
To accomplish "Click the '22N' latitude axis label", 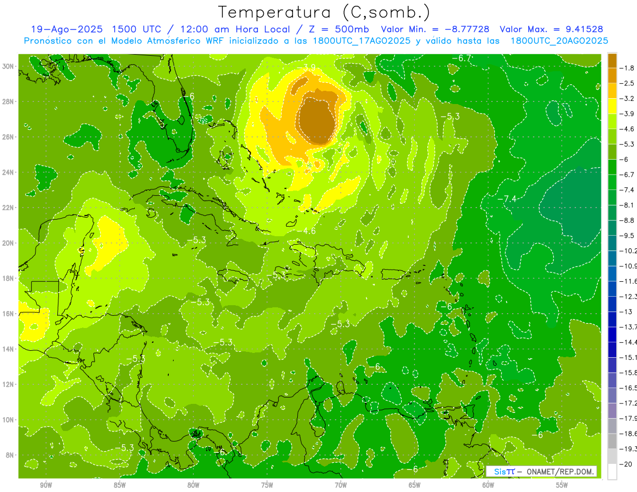I will coord(7,208).
